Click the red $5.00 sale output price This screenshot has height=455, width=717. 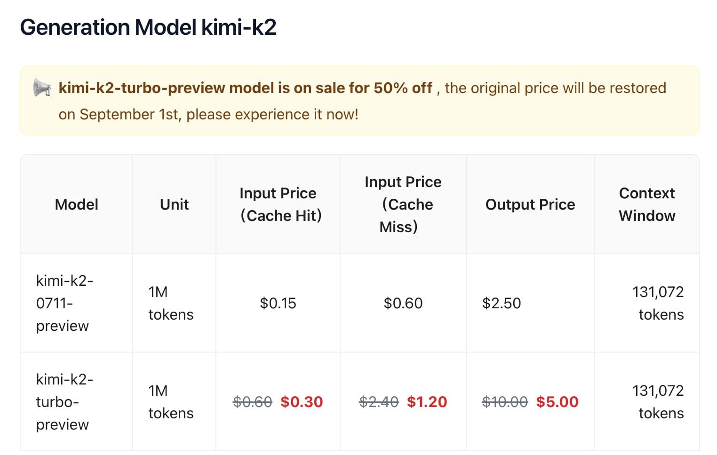[558, 402]
